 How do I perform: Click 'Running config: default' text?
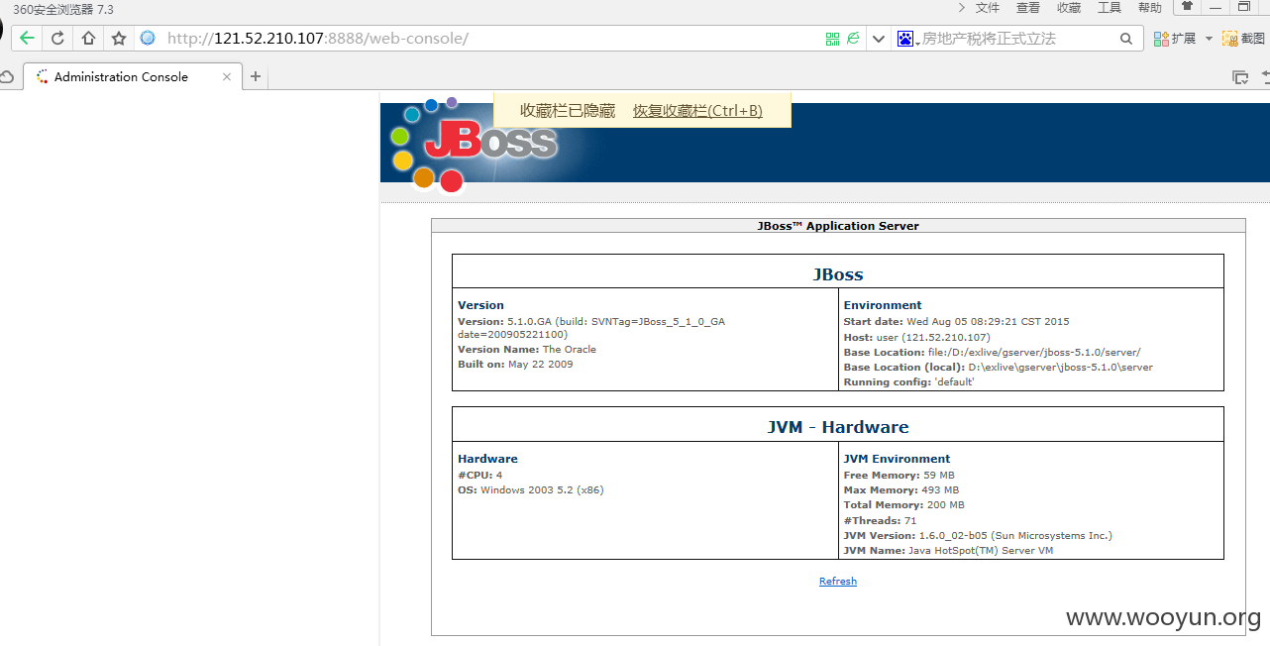click(909, 382)
